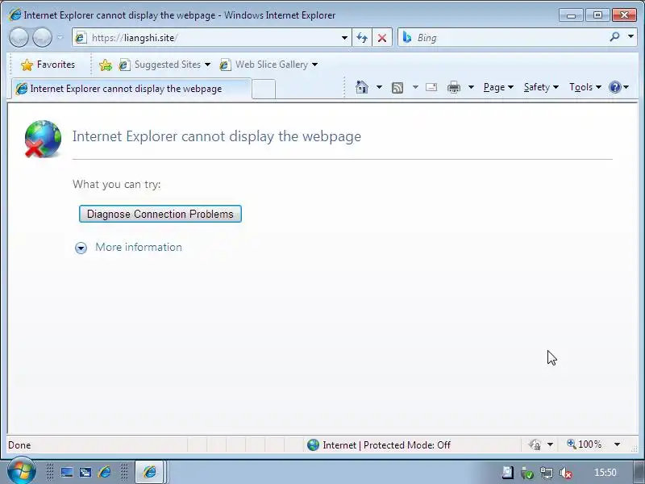Click the 100% zoom level button
This screenshot has height=484, width=645.
(584, 444)
